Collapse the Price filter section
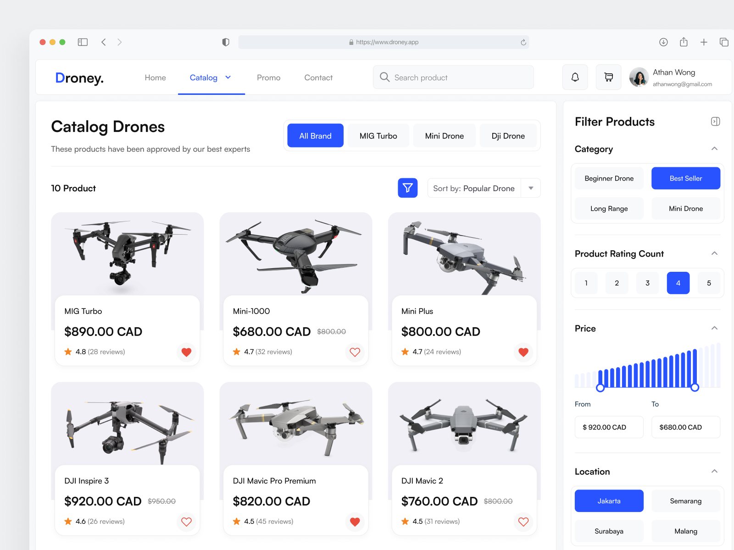734x550 pixels. [714, 328]
